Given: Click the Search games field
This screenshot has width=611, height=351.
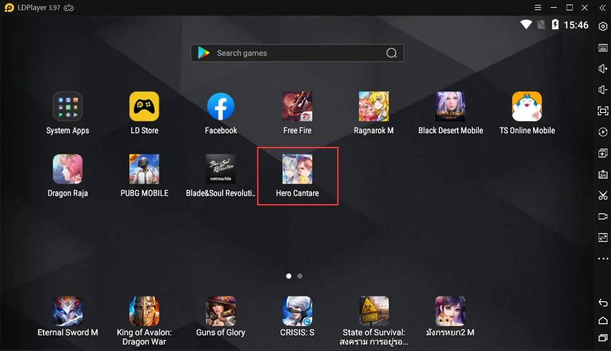Looking at the screenshot, I should [297, 53].
